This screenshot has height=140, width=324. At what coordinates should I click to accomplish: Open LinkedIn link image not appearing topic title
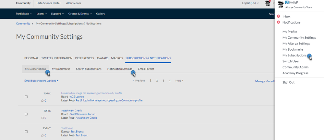(91, 93)
